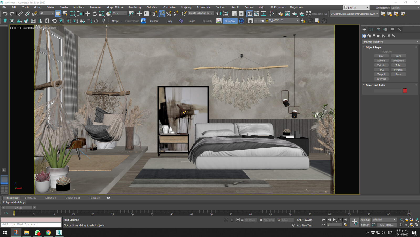Click the Undo arrow icon
Viewport: 420px width, 237px height.
pos(5,14)
